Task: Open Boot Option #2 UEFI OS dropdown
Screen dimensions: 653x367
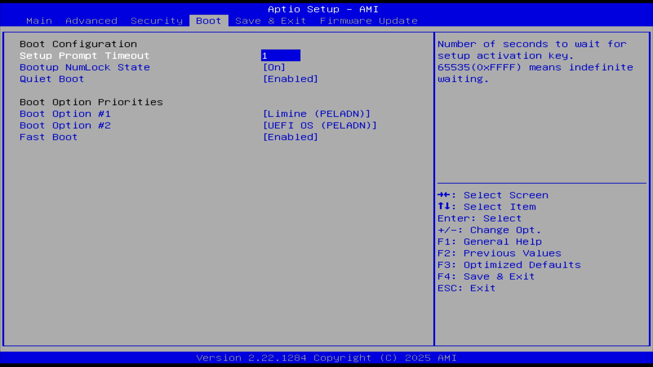Action: point(320,125)
